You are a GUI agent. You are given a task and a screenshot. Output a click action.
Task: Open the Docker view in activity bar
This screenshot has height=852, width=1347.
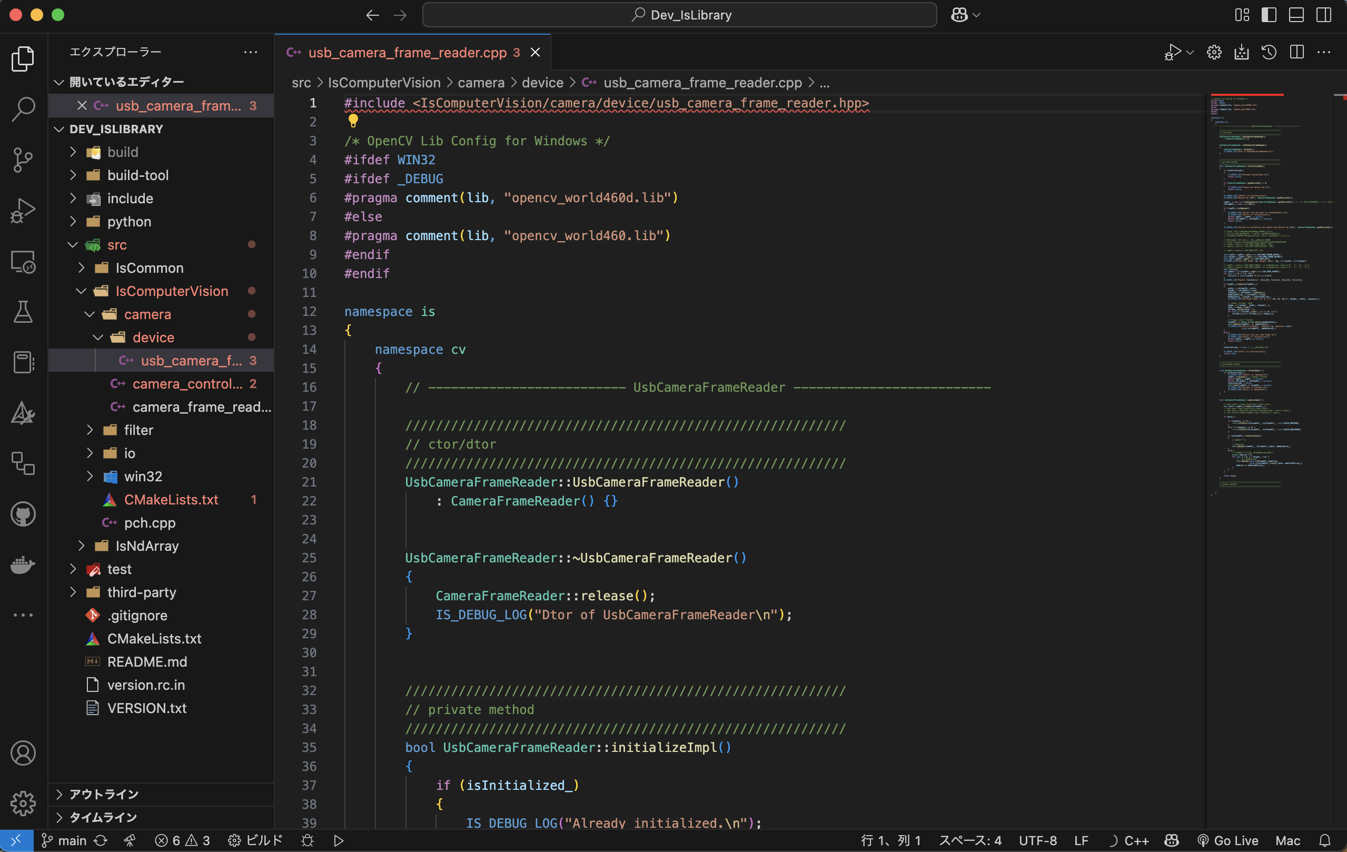click(x=23, y=564)
